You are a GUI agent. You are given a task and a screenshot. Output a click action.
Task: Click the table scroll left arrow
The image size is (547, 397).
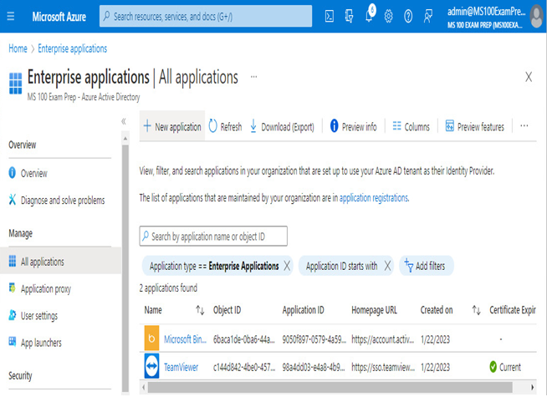point(143,387)
